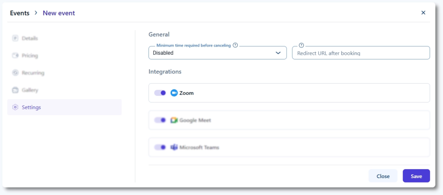Viewport: 443px width, 195px height.
Task: Go to Events in the breadcrumb
Action: [19, 13]
